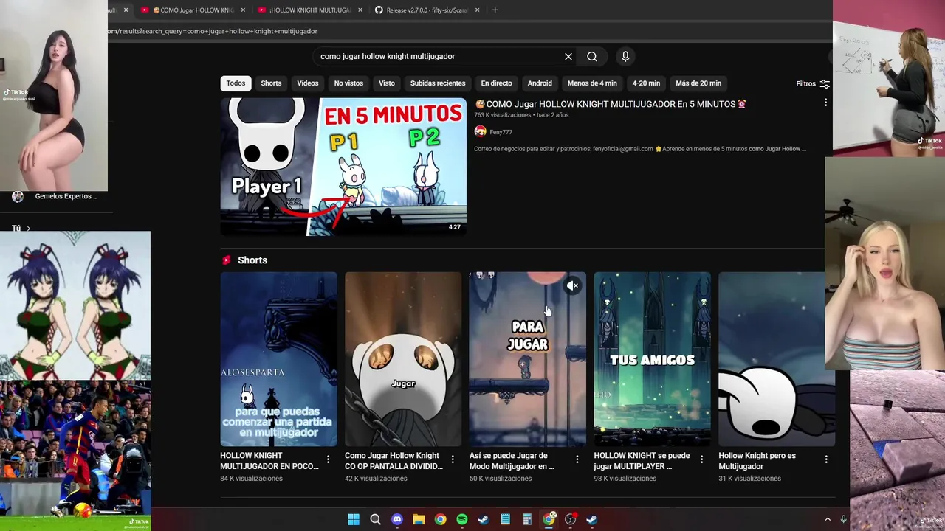The image size is (945, 531).
Task: Select the Visto filter chip
Action: [x=387, y=83]
